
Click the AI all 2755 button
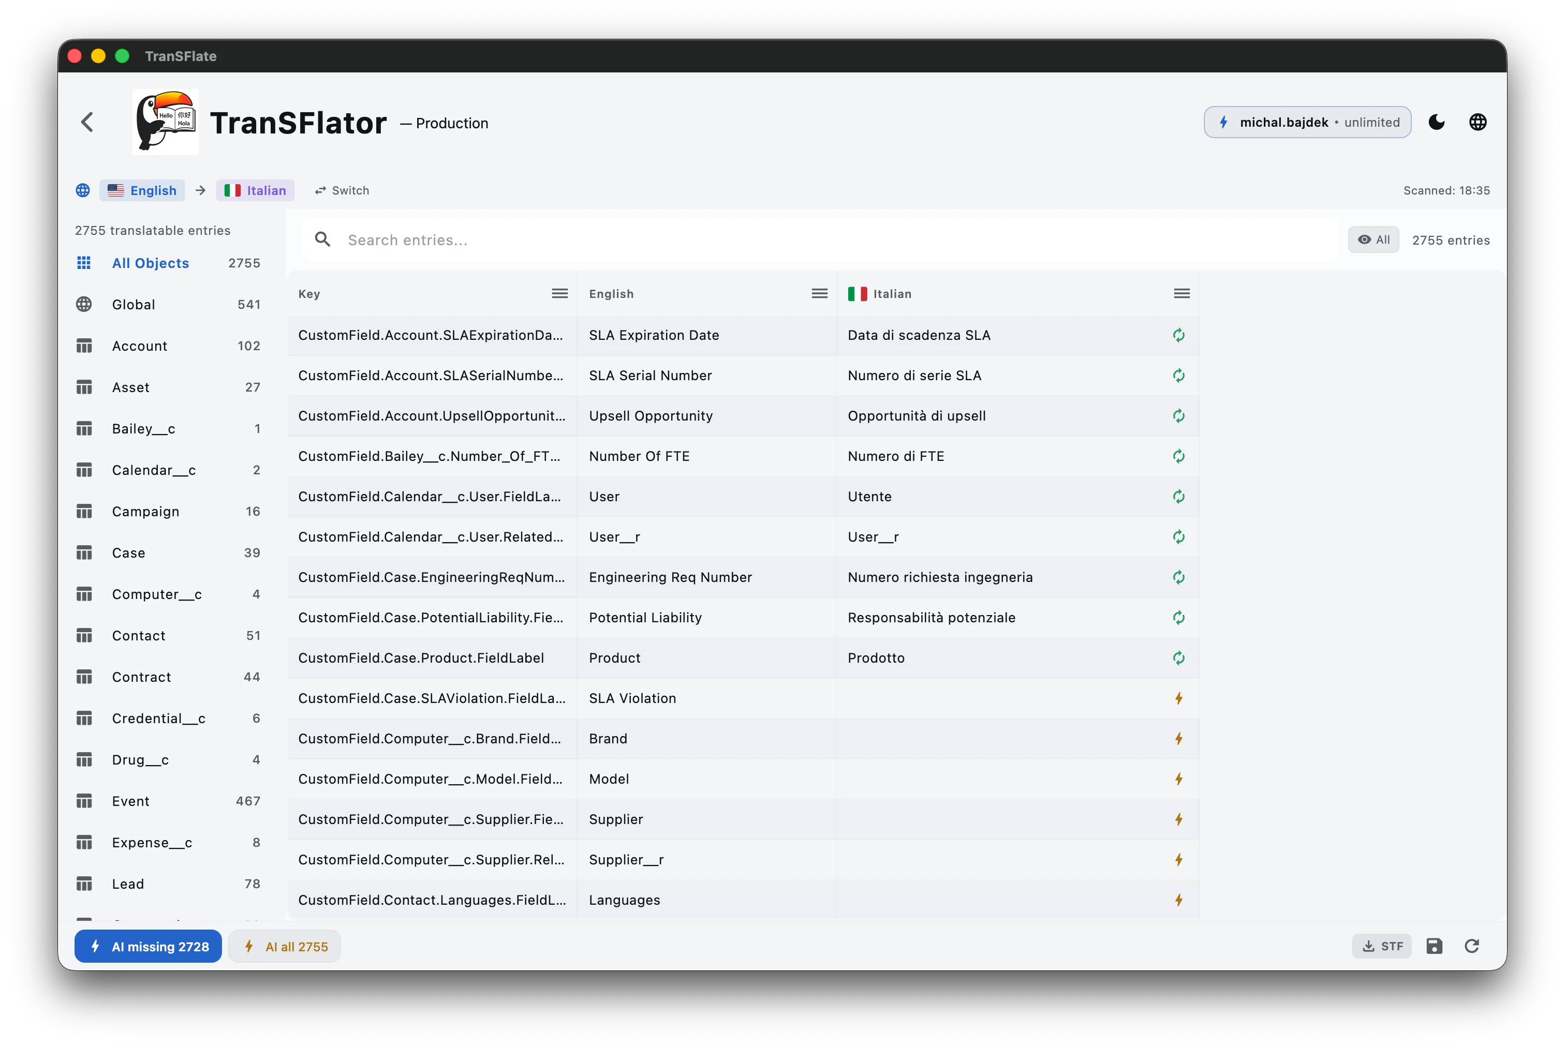[x=285, y=946]
